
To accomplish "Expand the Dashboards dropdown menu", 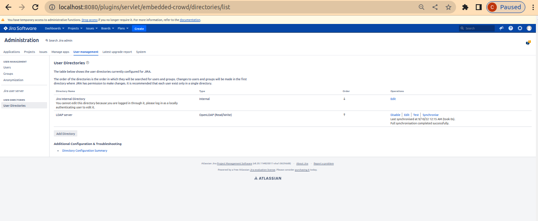I will tap(55, 29).
